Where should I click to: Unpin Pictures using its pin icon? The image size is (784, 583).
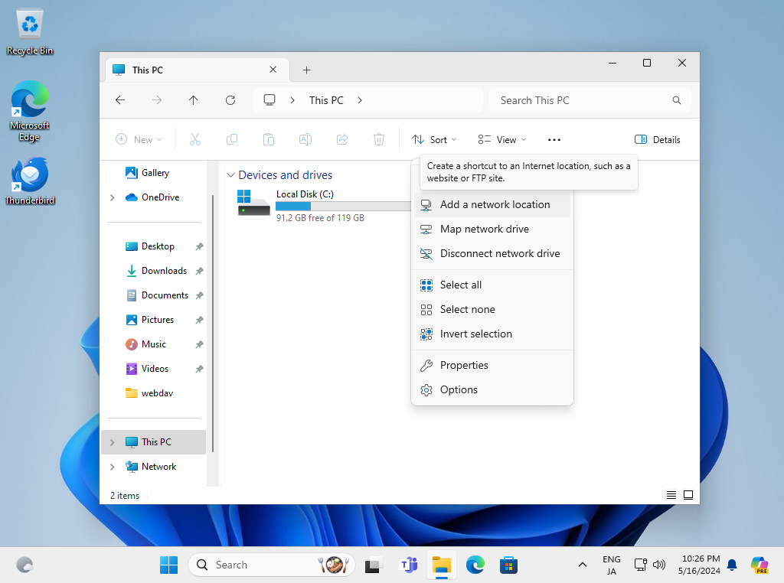click(200, 320)
